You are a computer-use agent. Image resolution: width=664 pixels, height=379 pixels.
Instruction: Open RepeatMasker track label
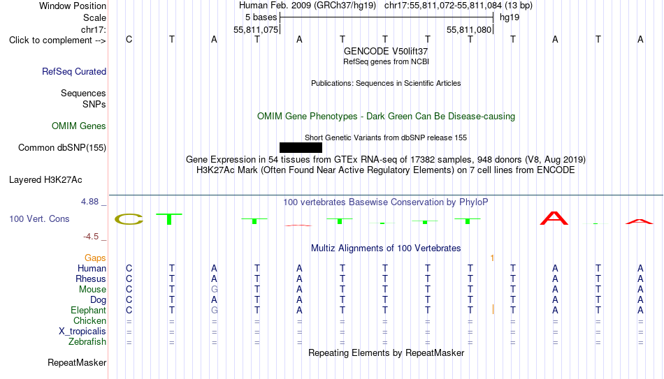point(77,362)
